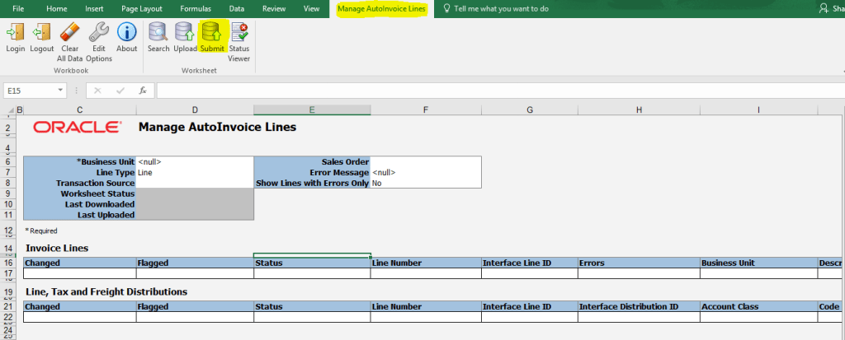This screenshot has width=845, height=340.
Task: Clear All Data with eraser icon
Action: (69, 37)
